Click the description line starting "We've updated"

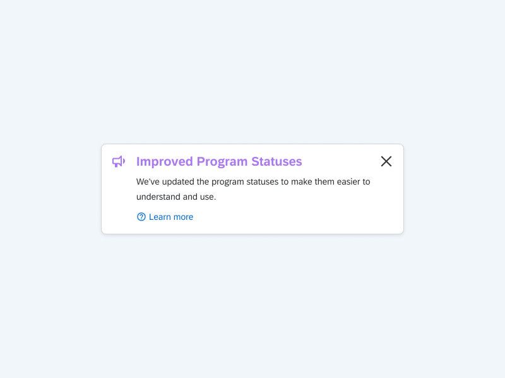click(253, 181)
